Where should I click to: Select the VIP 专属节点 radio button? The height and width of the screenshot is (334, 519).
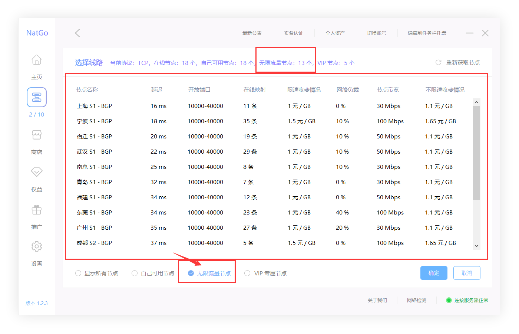coord(247,273)
